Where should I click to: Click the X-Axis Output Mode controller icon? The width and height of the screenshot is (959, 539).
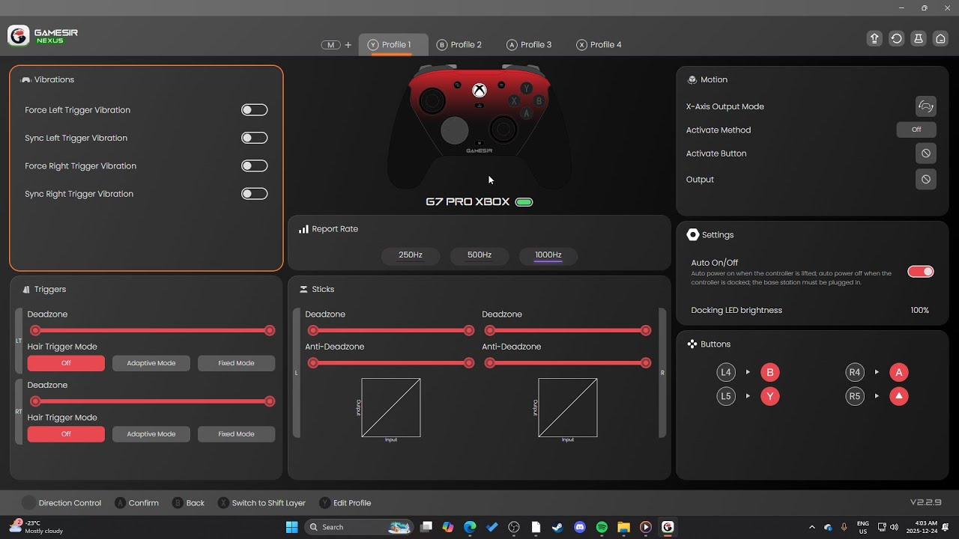pyautogui.click(x=926, y=106)
